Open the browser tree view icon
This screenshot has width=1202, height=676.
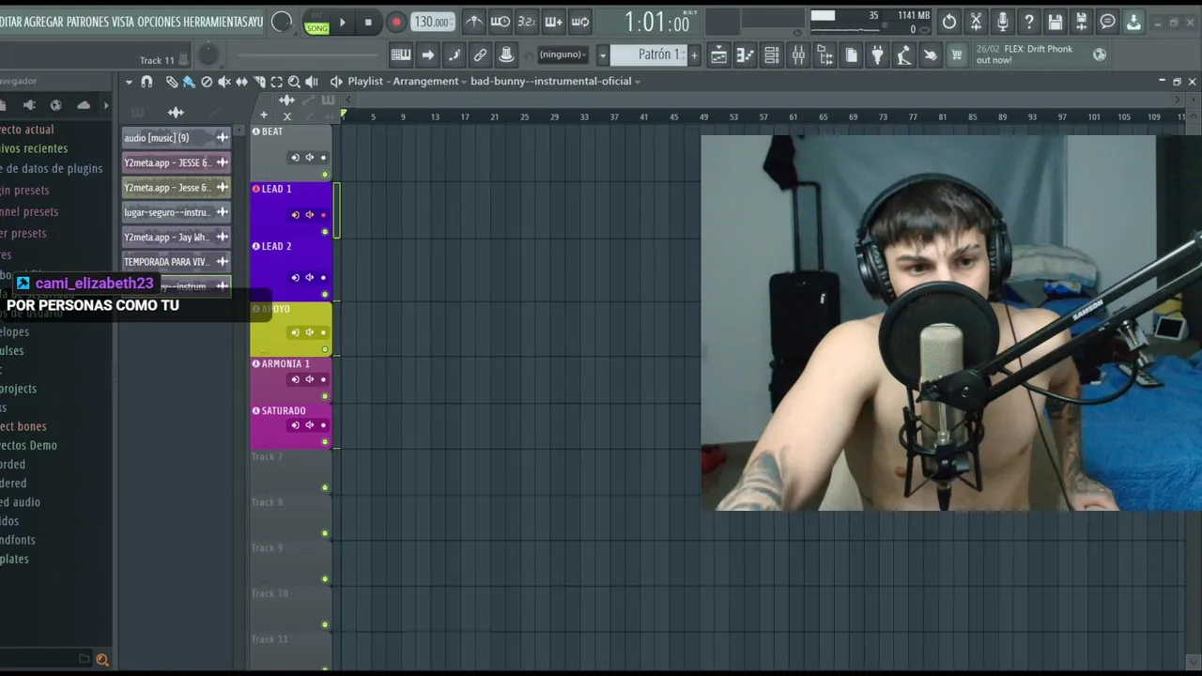coord(824,55)
